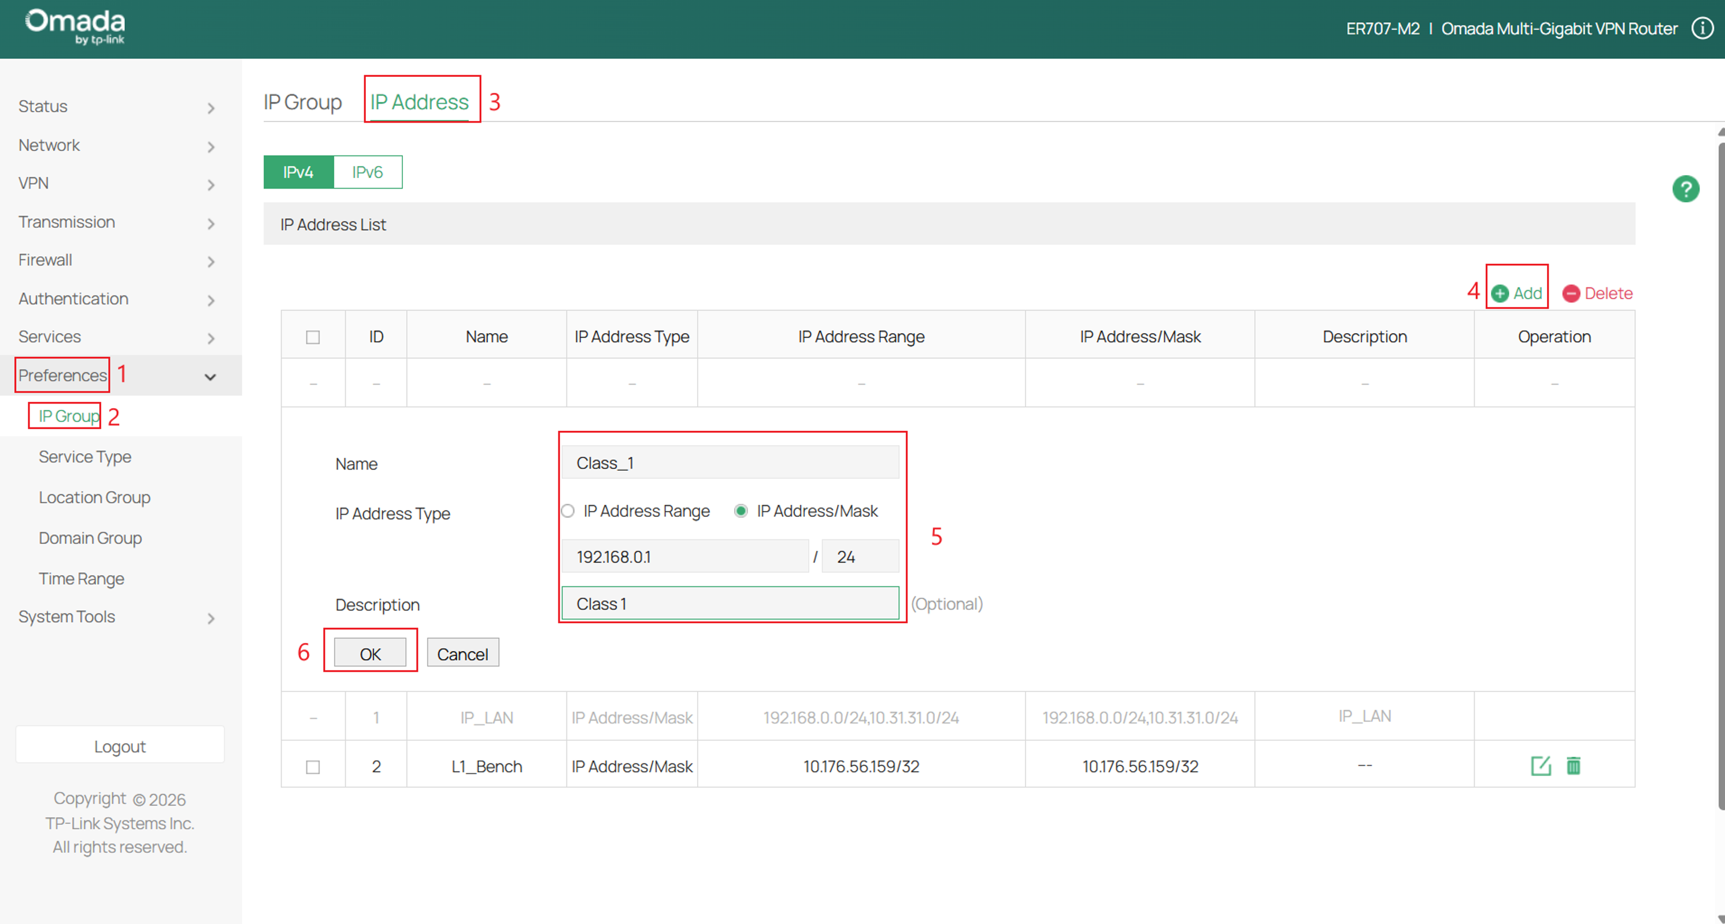The width and height of the screenshot is (1725, 924).
Task: Click the Omada by tp-link logo
Action: [75, 26]
